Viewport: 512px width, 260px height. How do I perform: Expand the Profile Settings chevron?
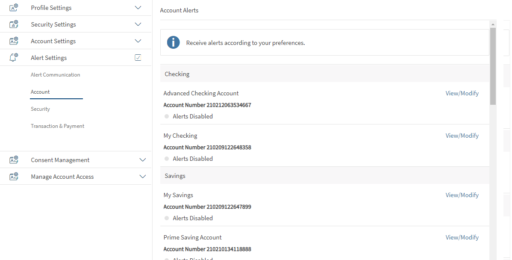coord(138,8)
